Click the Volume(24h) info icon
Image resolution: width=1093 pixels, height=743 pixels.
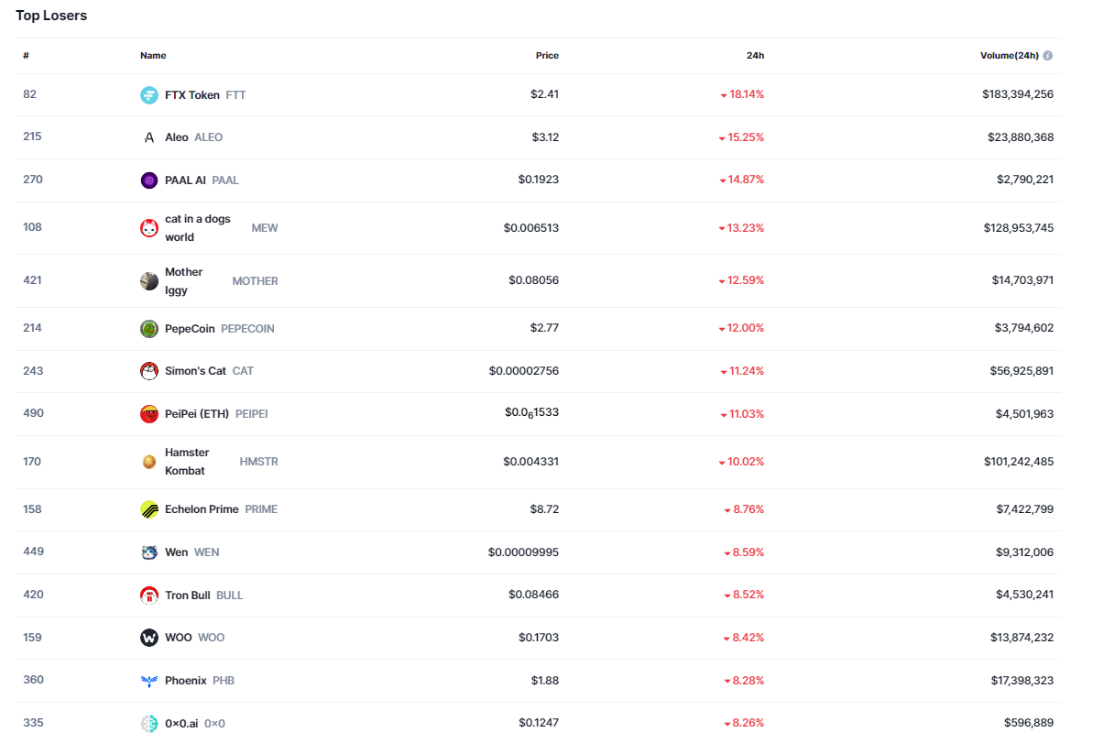click(1048, 56)
